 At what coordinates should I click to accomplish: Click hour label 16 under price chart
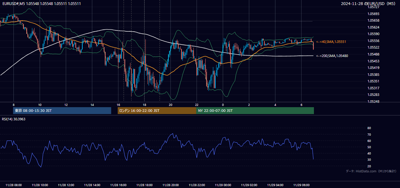click(x=118, y=105)
